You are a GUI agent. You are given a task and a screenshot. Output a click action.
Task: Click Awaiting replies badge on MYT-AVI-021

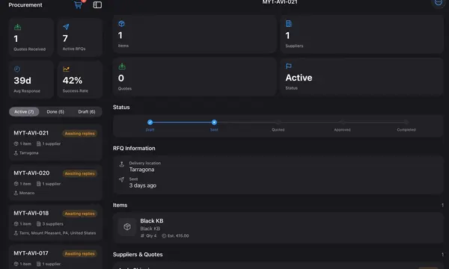point(79,134)
